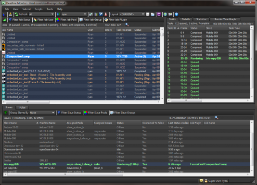Select the Ws-wpg-026 rendering slave row
The image size is (257, 185).
(x=127, y=164)
